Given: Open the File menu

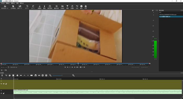Looking at the screenshot, I should coord(3,3).
